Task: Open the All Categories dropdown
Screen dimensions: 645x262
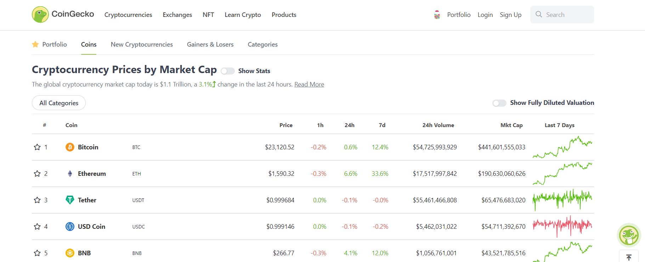Action: tap(59, 103)
